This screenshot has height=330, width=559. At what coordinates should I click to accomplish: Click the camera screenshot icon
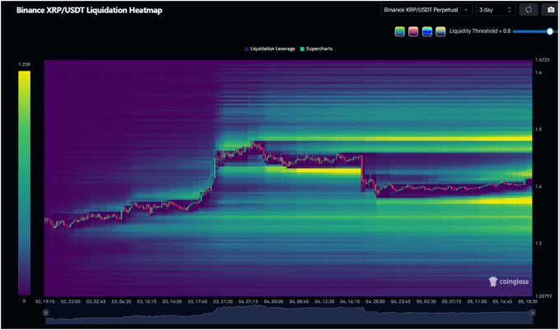click(550, 10)
